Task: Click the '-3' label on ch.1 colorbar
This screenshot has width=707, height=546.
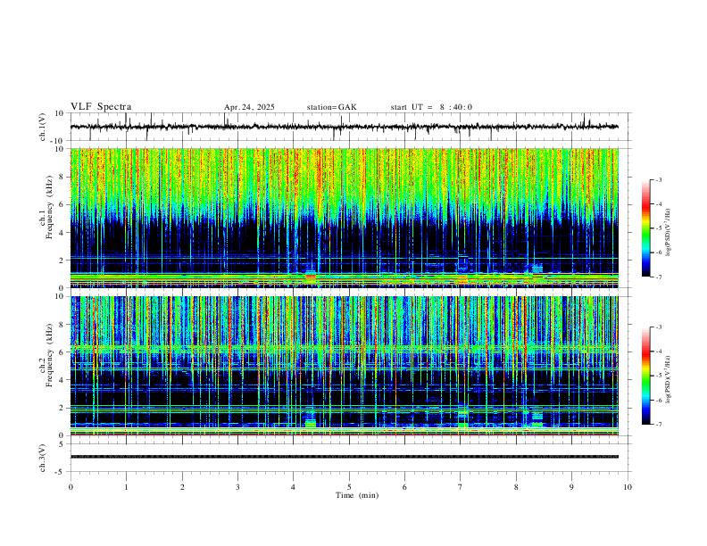Action: 659,180
